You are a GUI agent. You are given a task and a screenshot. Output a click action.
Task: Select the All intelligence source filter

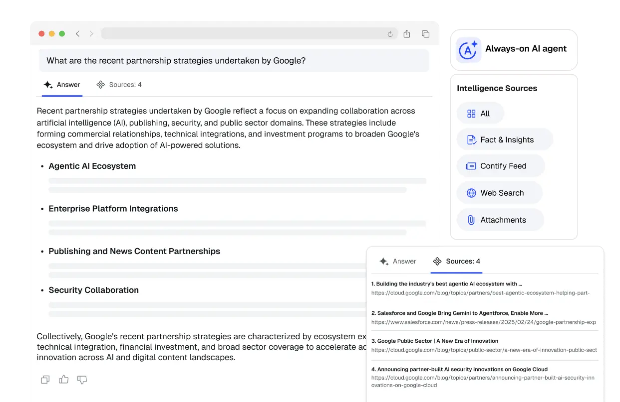(480, 114)
